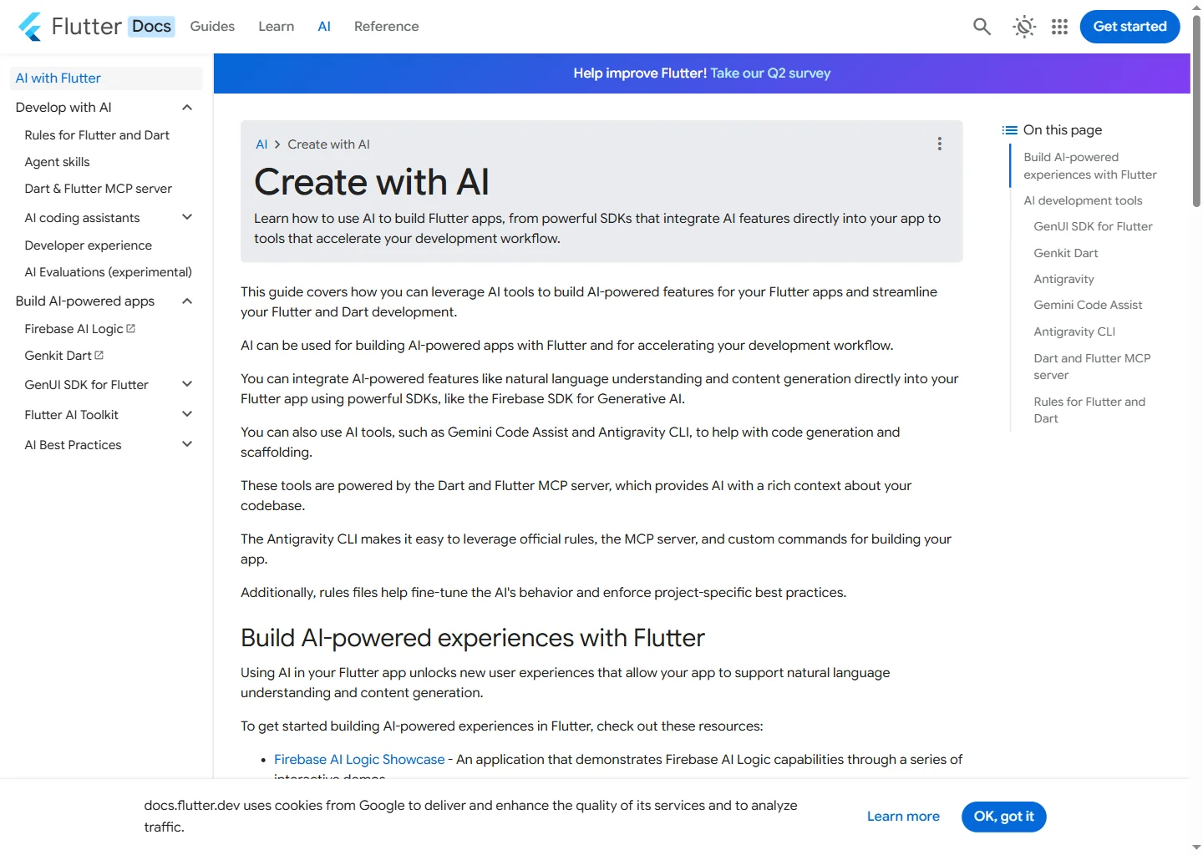This screenshot has width=1203, height=855.
Task: Jump to Build AI-powered experiences with Flutter section
Action: 1090,166
